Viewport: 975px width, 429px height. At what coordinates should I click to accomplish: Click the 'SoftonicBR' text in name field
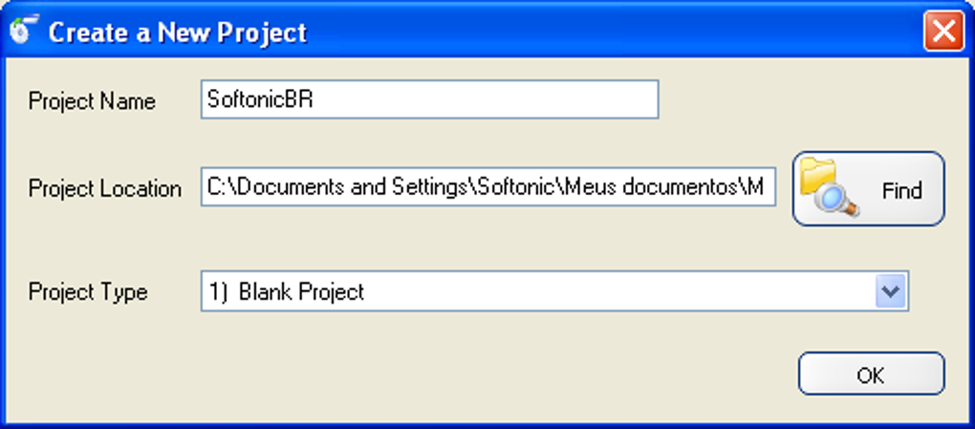coord(260,99)
